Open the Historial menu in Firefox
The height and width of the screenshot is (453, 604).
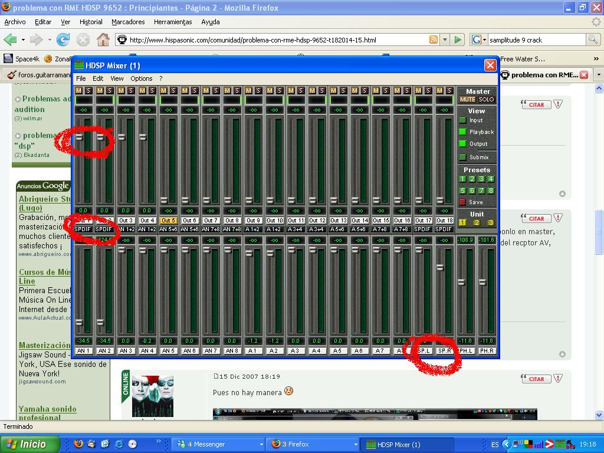(x=91, y=22)
